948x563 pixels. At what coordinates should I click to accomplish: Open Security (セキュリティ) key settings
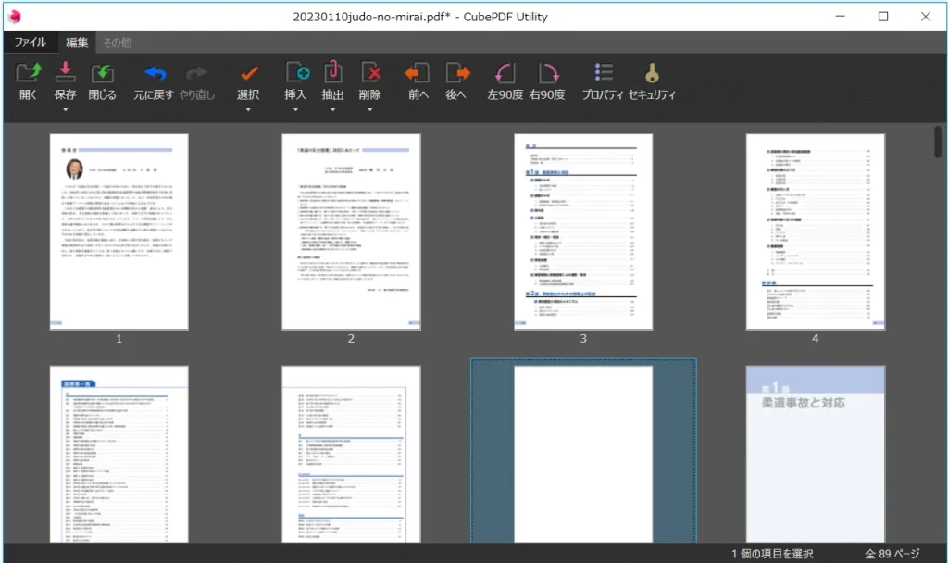(x=653, y=74)
